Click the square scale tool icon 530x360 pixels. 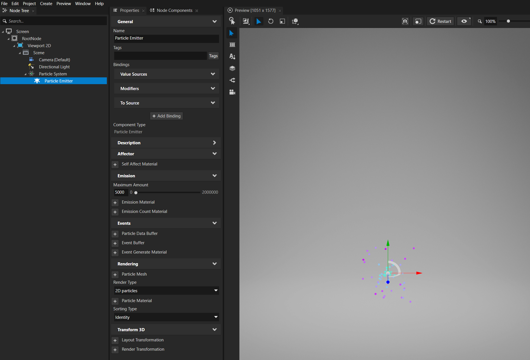282,21
